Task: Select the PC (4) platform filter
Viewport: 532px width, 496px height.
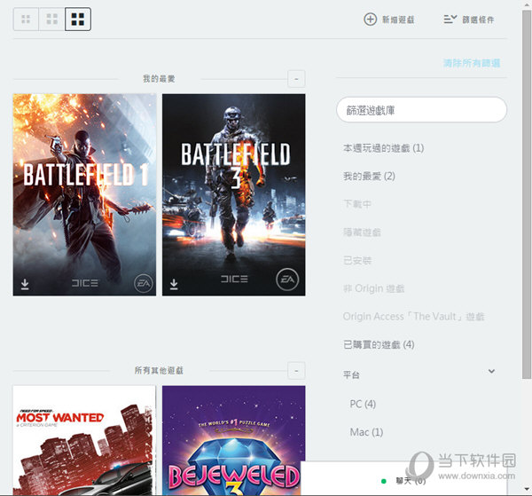Action: point(363,404)
